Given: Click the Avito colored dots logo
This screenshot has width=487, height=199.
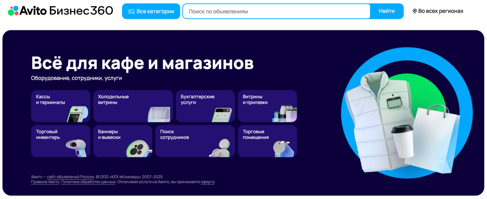Looking at the screenshot, I should coord(13,11).
